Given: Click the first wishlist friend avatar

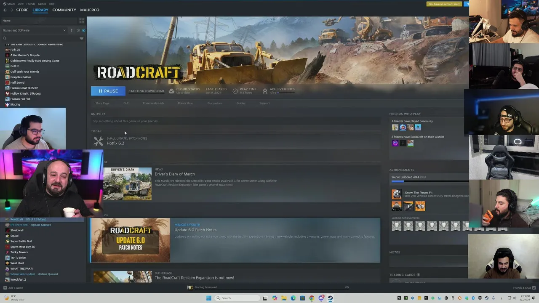Looking at the screenshot, I should (395, 143).
